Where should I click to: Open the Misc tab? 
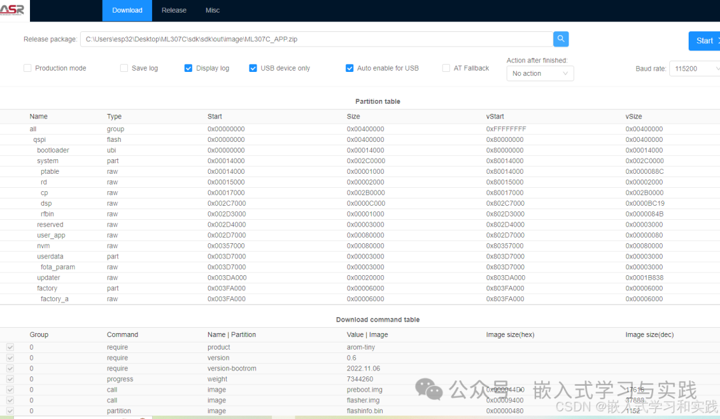(212, 10)
